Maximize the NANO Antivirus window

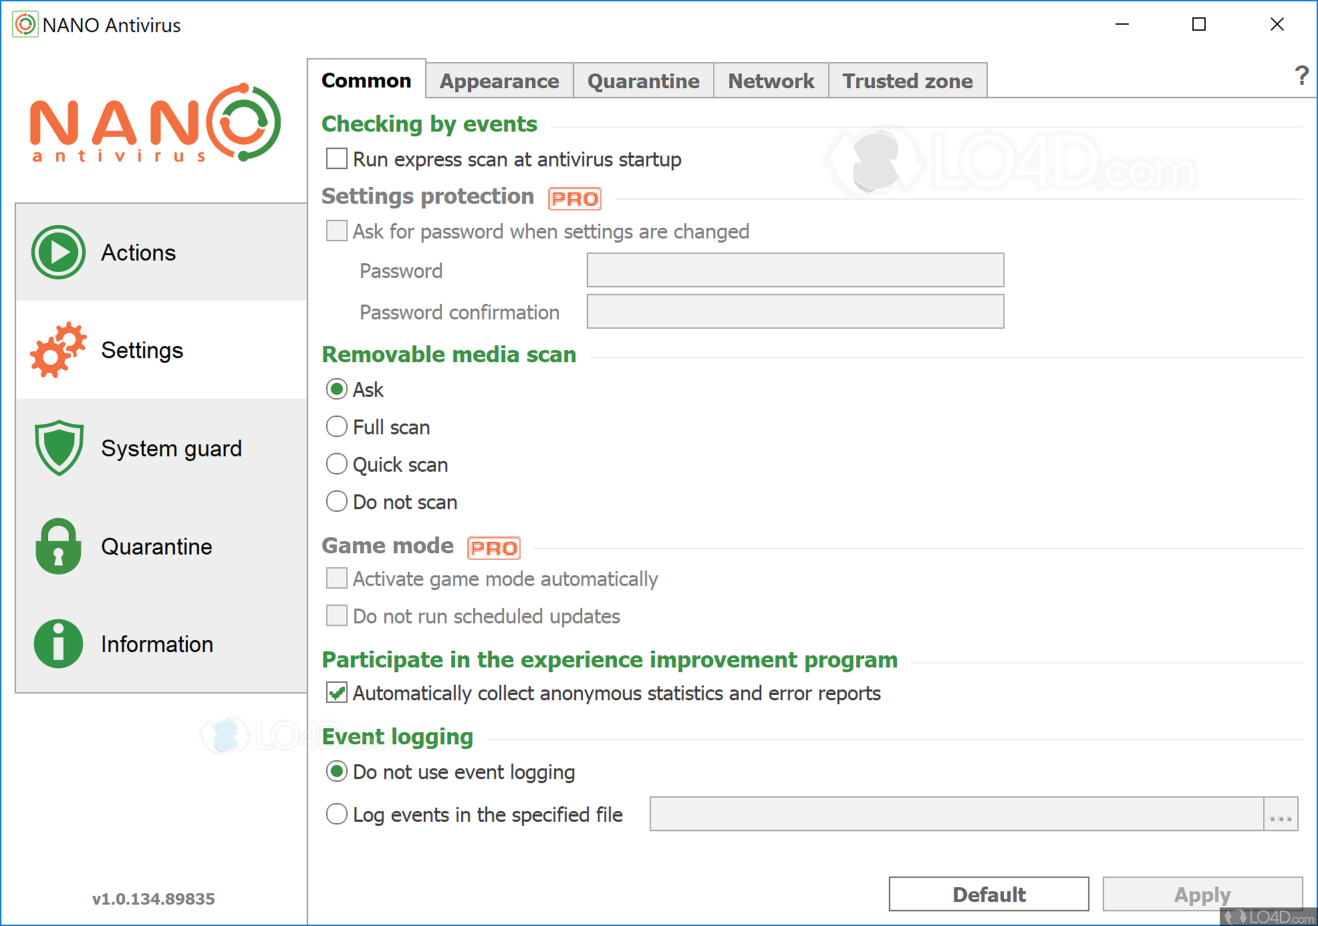pos(1199,25)
